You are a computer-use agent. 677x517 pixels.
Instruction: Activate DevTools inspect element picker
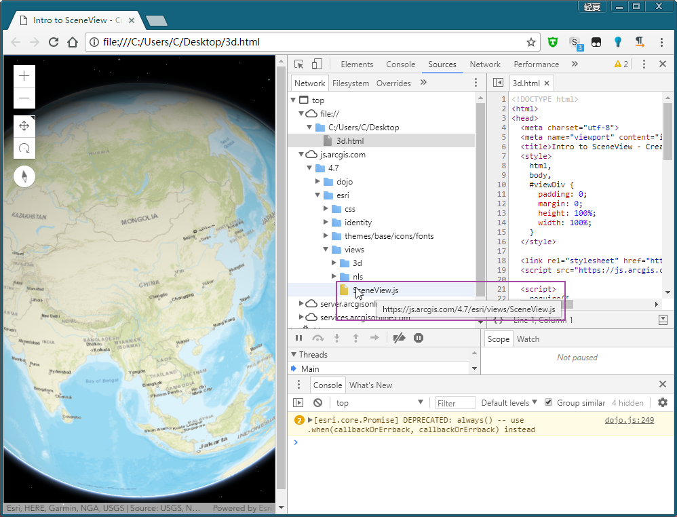pyautogui.click(x=298, y=64)
